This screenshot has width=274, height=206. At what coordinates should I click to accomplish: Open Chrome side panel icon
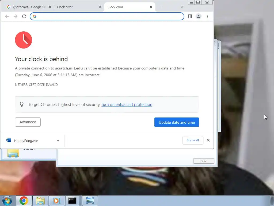point(190,16)
